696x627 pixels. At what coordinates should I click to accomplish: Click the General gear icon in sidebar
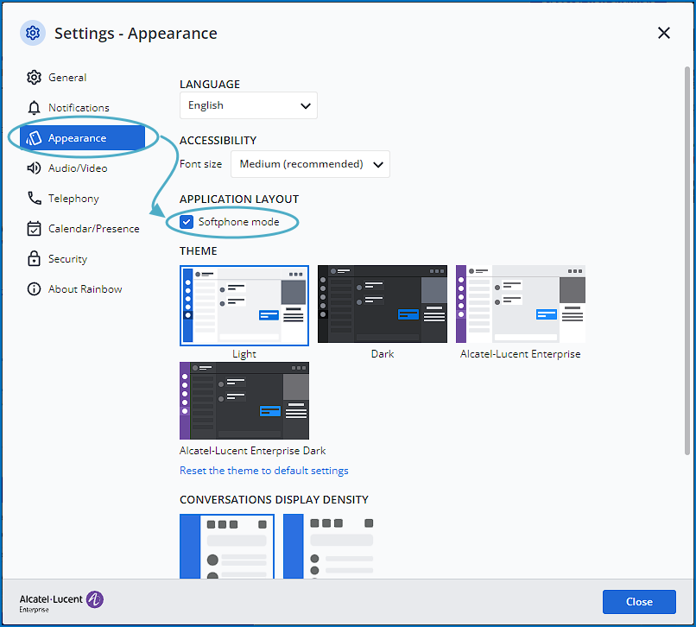[34, 78]
